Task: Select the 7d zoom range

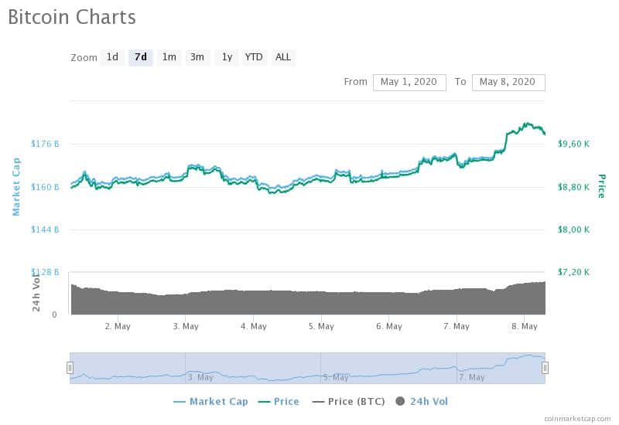Action: (x=141, y=57)
